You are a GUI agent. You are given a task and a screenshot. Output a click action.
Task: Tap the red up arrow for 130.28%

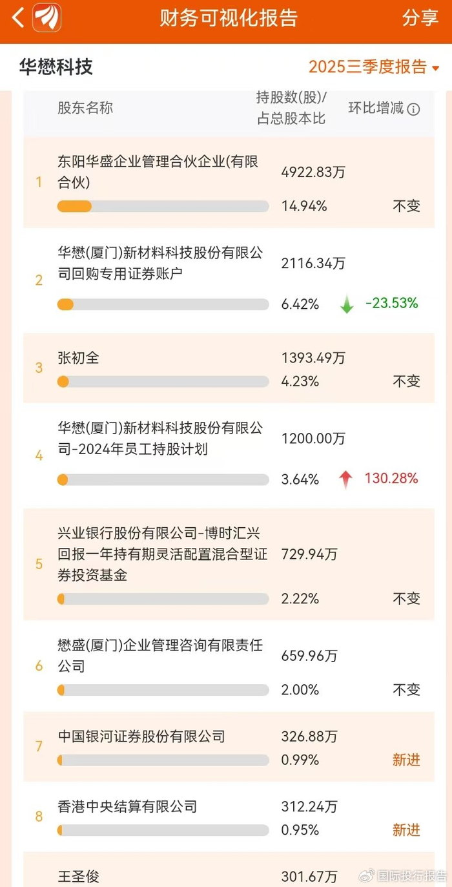(346, 479)
